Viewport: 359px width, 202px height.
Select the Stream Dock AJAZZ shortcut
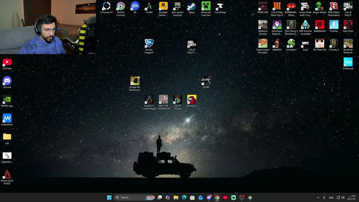[7, 178]
